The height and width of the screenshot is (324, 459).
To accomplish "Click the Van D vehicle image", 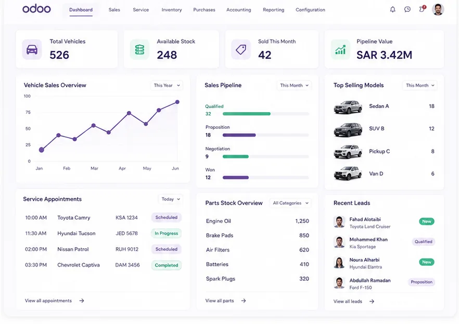I will [348, 173].
